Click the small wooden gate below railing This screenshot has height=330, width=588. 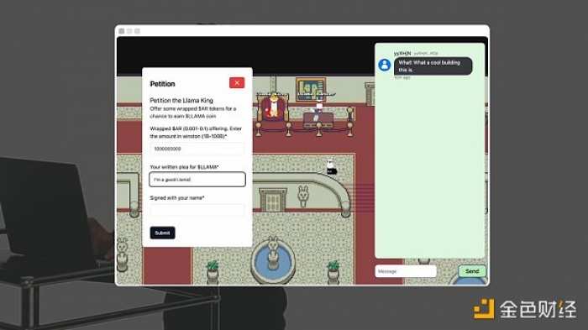[273, 200]
